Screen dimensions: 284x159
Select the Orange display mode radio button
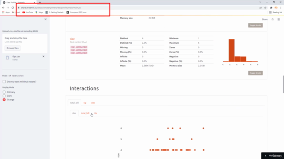click(x=4, y=100)
